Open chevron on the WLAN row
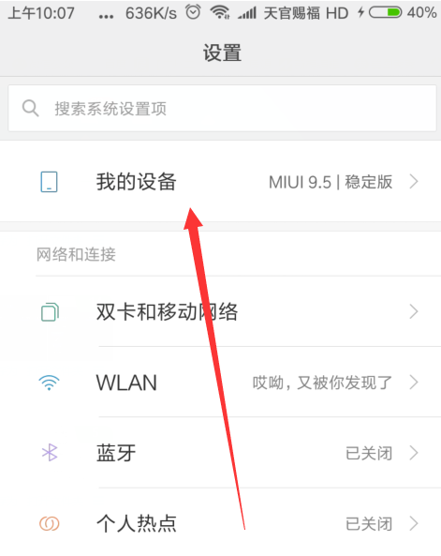 (414, 383)
